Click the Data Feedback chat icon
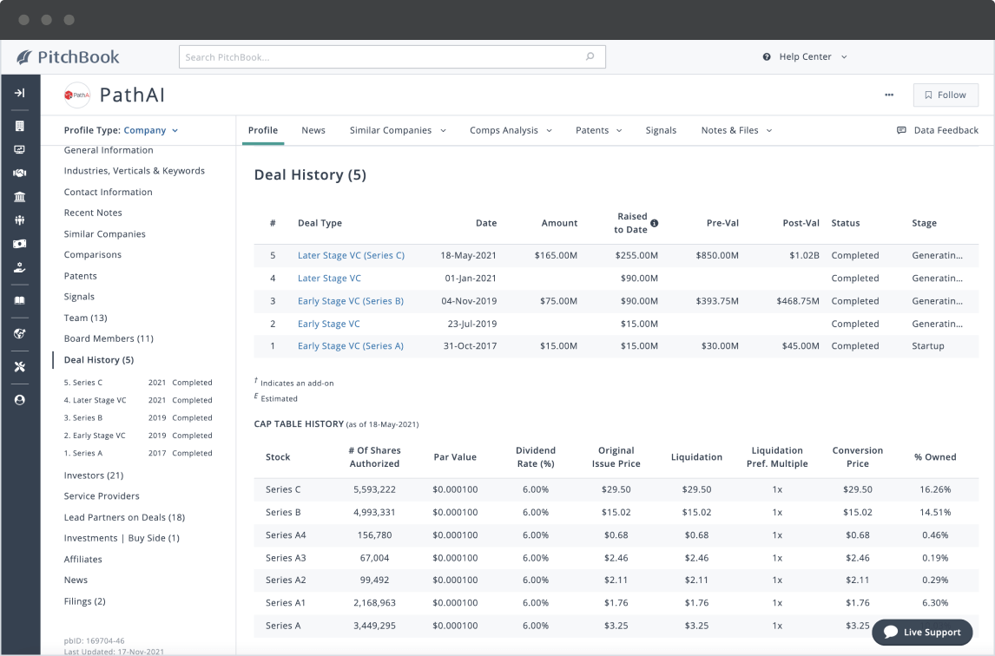995x656 pixels. 901,130
